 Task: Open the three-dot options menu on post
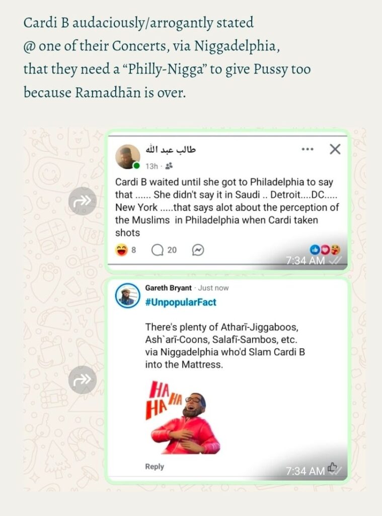click(308, 149)
